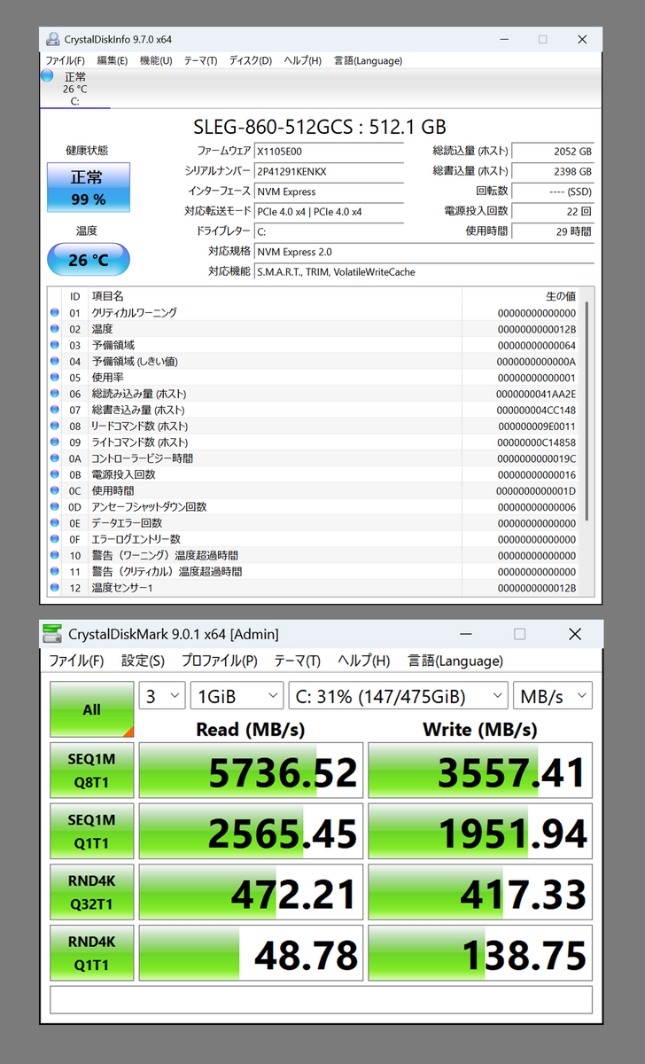Open ファイル(F) menu in CrystalDiskInfo

point(65,60)
